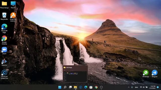This screenshot has width=161, height=90.
Task: Select the Recycle Bin icon
Action: pyautogui.click(x=4, y=16)
